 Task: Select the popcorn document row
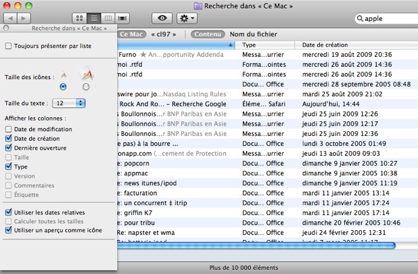coord(267,164)
